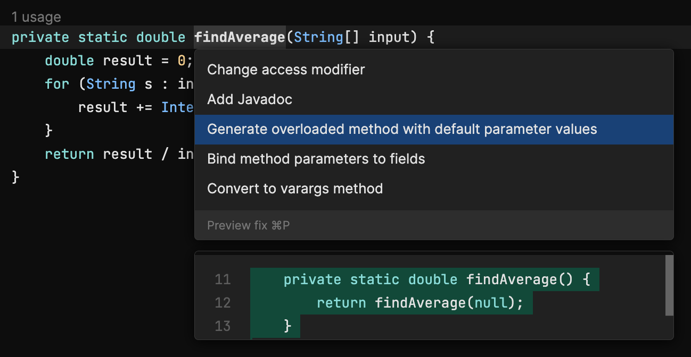Viewport: 691px width, 357px height.
Task: Click the closing brace of the method
Action: (15, 177)
